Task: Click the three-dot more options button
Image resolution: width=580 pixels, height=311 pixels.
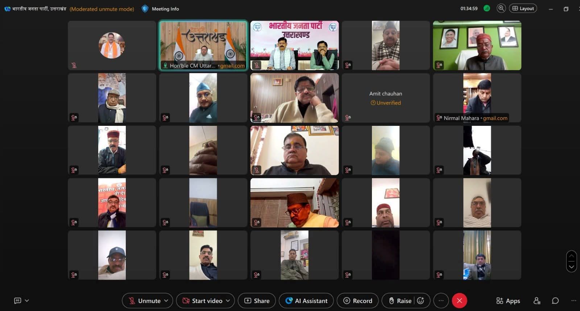Action: point(441,301)
